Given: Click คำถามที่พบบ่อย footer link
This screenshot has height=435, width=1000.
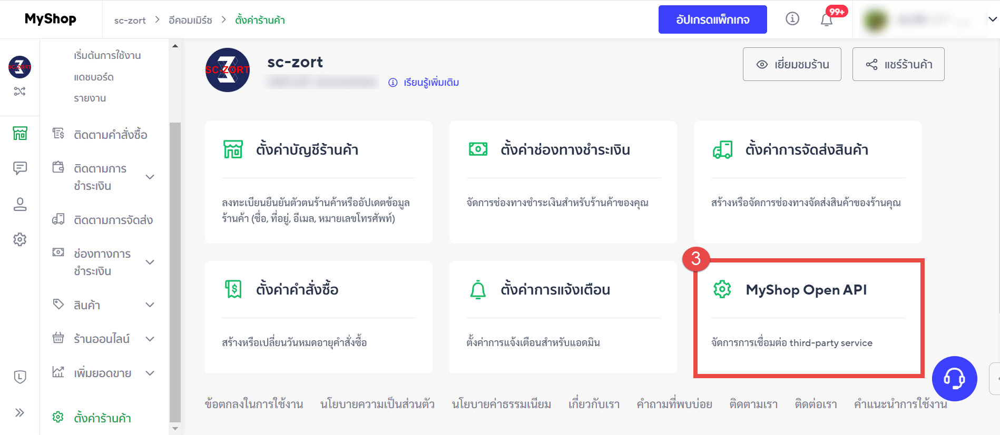Looking at the screenshot, I should click(x=674, y=404).
